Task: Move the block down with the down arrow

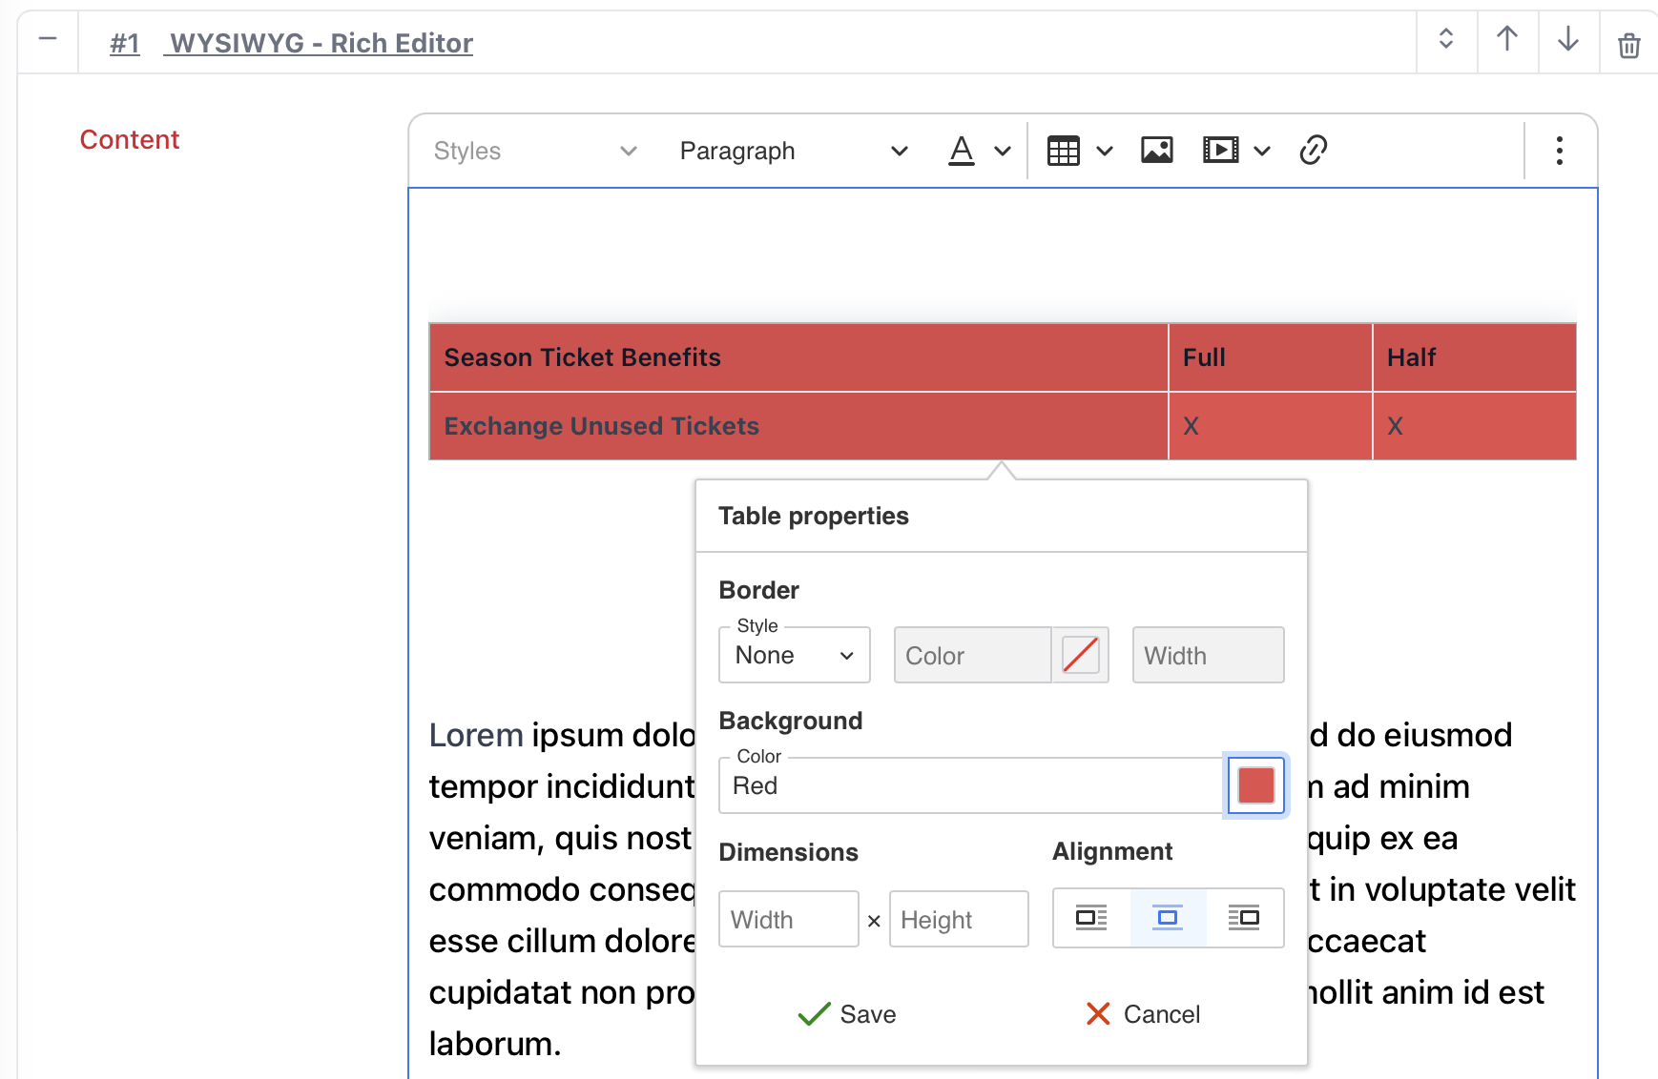Action: 1568,39
